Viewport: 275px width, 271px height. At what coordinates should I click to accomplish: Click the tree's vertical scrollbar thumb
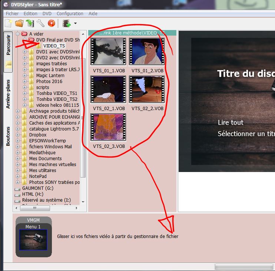(x=83, y=118)
